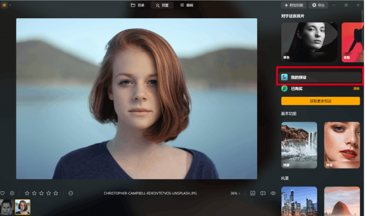The image size is (365, 216).
Task: Select the 单色 monochrome preset card
Action: click(x=309, y=41)
